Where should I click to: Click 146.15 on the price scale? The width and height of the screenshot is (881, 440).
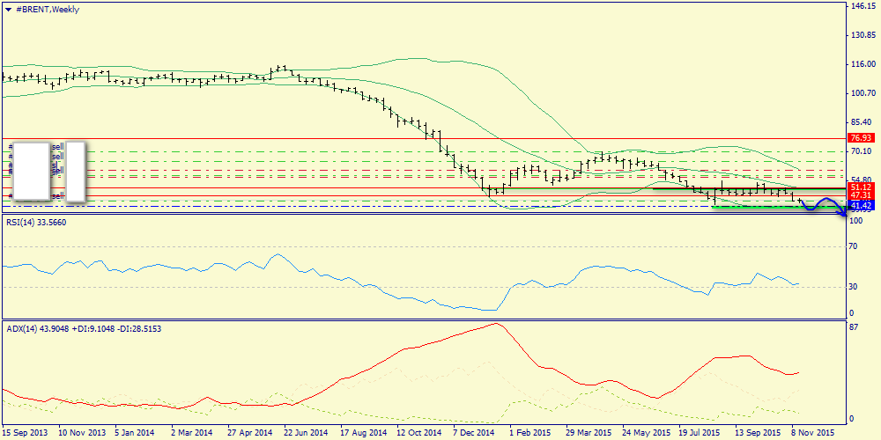click(862, 5)
